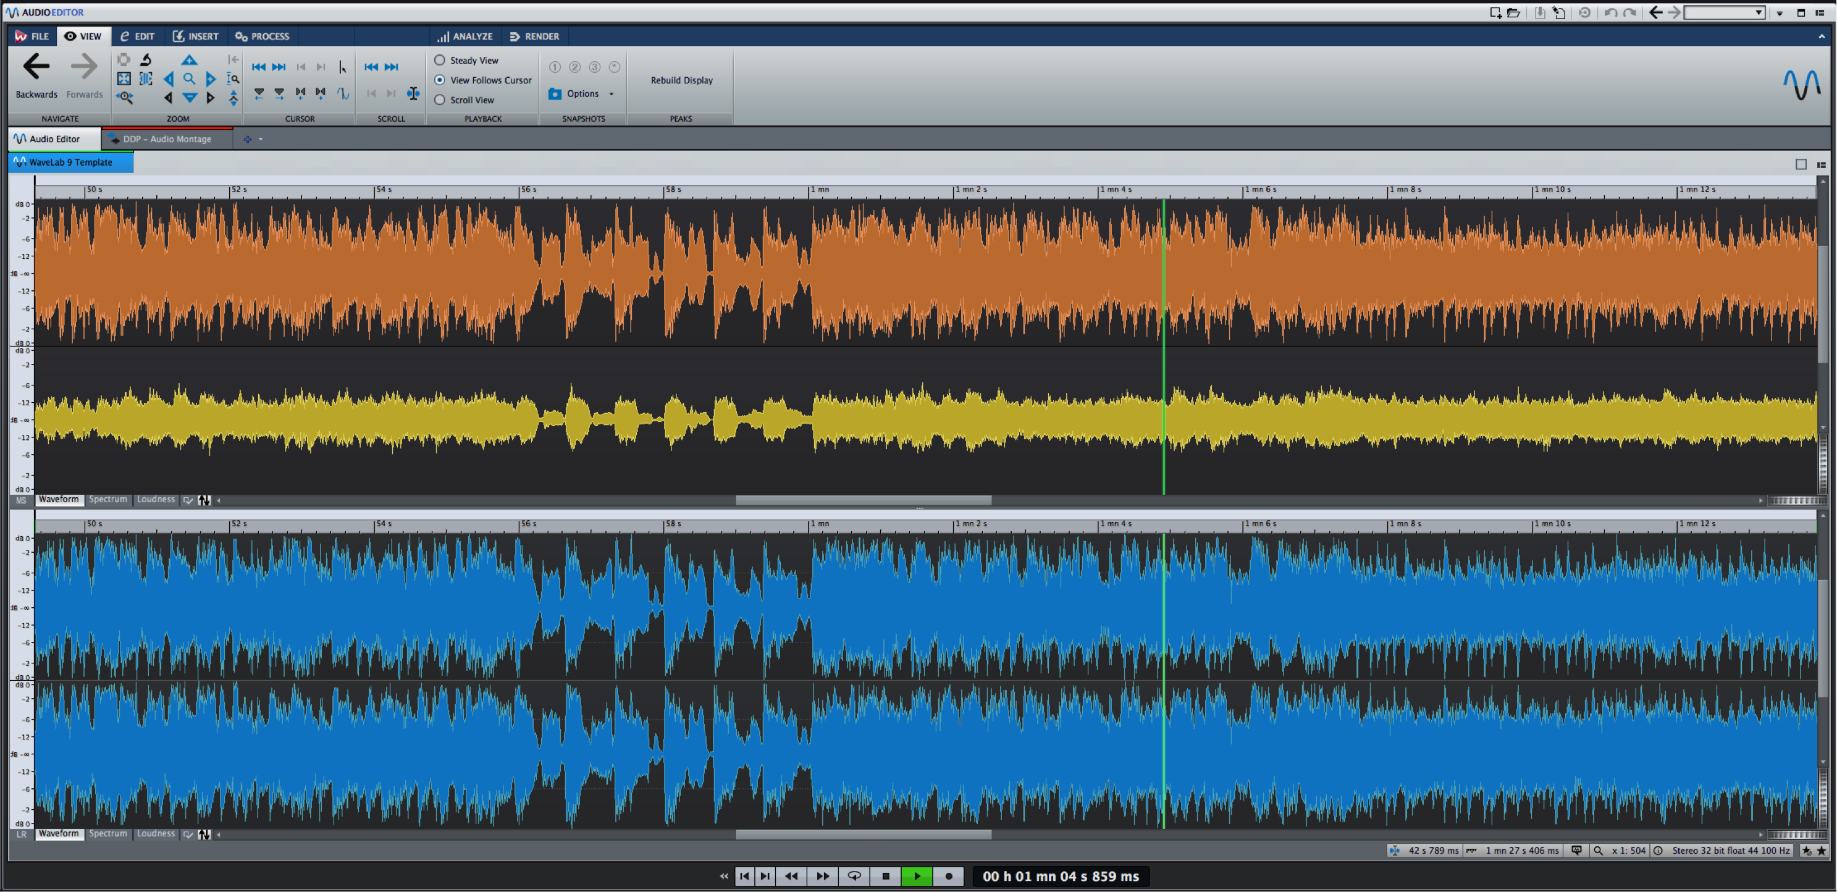Open the snapshot Options dropdown

click(x=591, y=93)
